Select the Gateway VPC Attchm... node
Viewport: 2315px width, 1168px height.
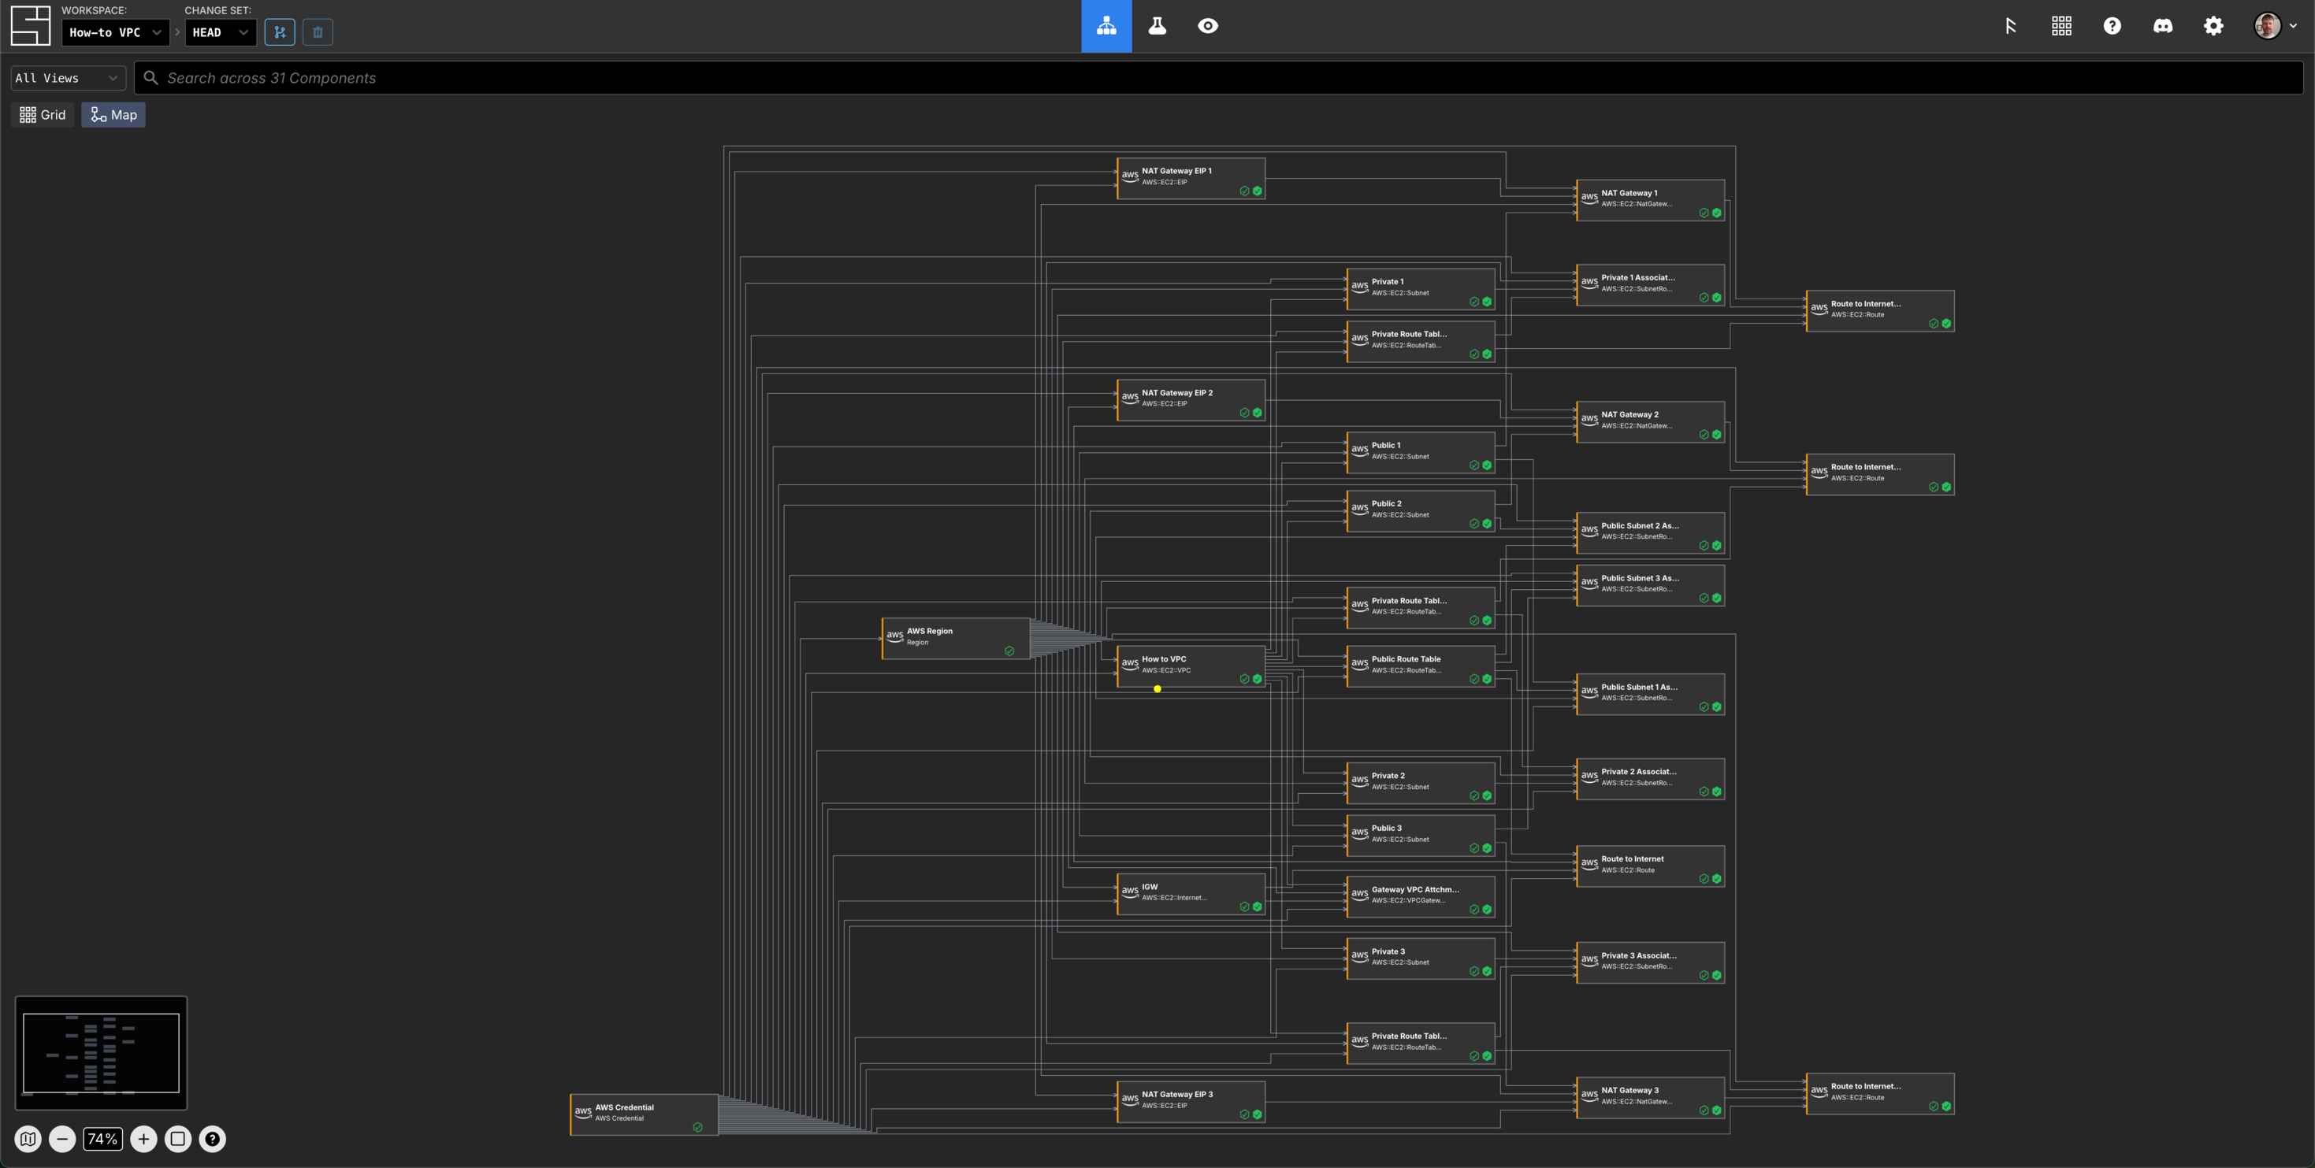pos(1421,896)
